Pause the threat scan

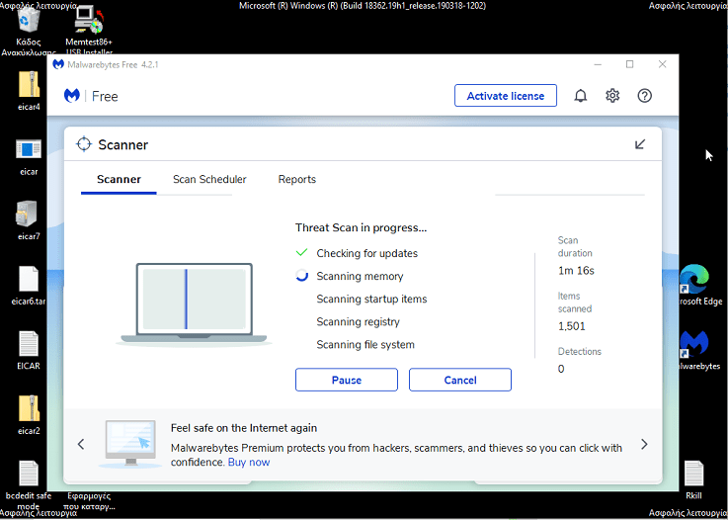pyautogui.click(x=347, y=380)
